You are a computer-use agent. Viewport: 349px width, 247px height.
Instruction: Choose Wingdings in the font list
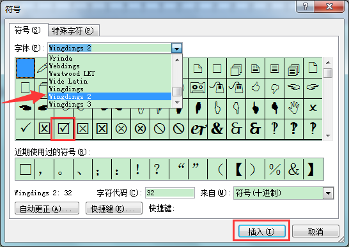click(x=110, y=89)
